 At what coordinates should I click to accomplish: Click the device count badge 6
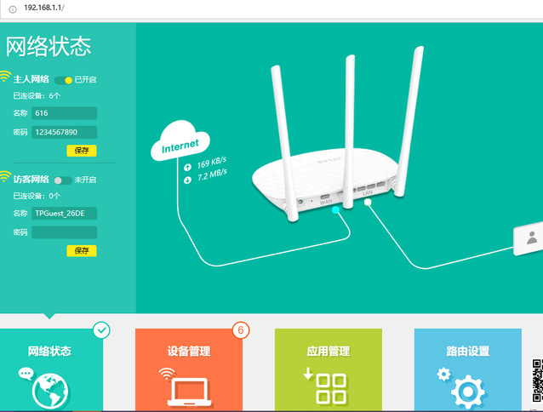pos(241,330)
